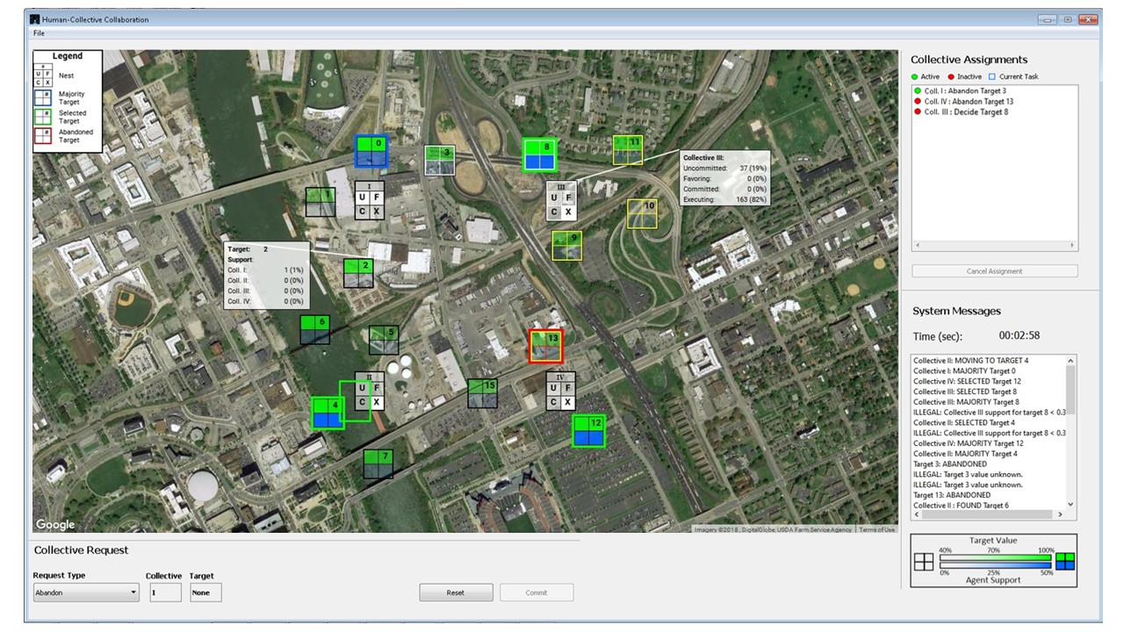The width and height of the screenshot is (1124, 632).
Task: Open the File menu
Action: click(39, 33)
